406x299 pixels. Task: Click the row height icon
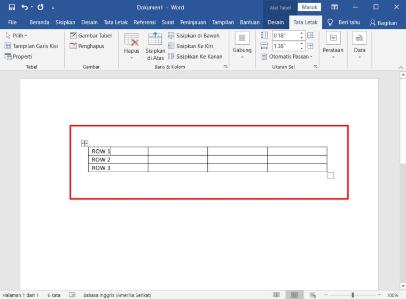pyautogui.click(x=264, y=35)
